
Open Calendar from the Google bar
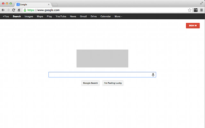(105, 16)
